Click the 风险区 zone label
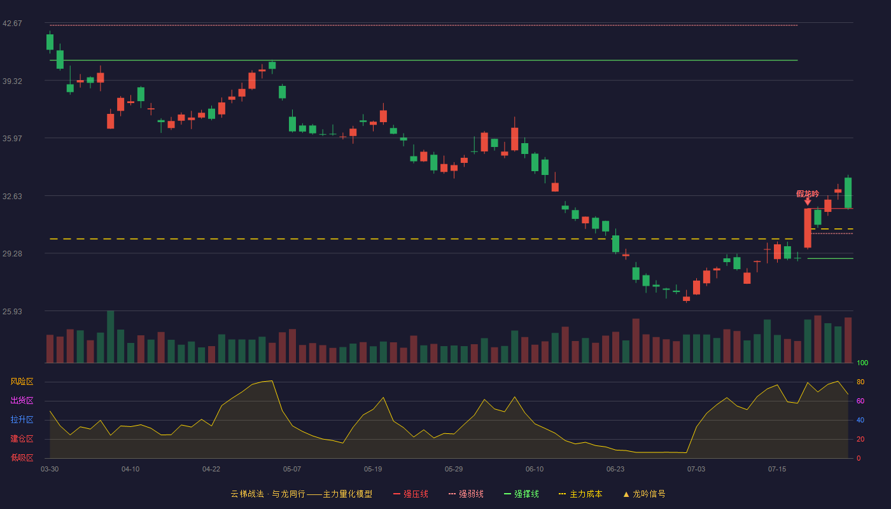The height and width of the screenshot is (509, 891). coord(22,382)
